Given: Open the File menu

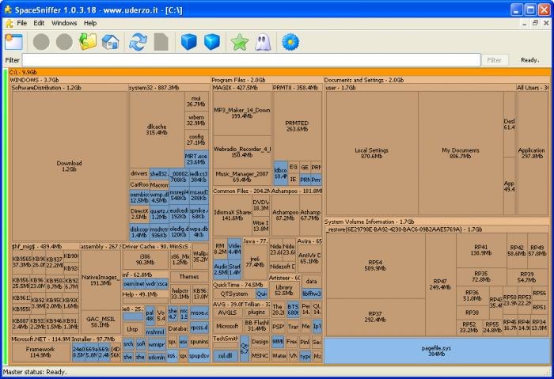Looking at the screenshot, I should click(22, 23).
